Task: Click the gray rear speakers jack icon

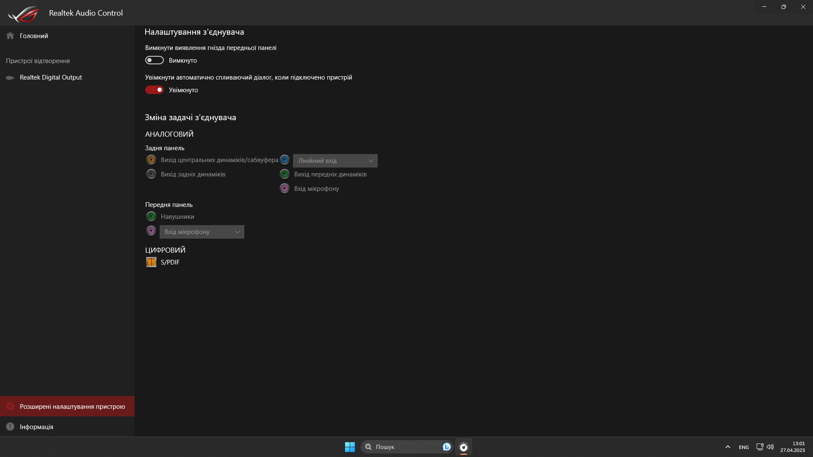Action: click(x=151, y=174)
